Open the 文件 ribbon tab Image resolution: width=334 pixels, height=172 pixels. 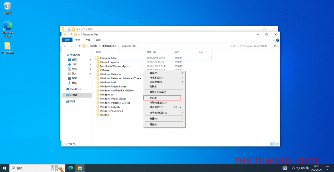coord(67,40)
